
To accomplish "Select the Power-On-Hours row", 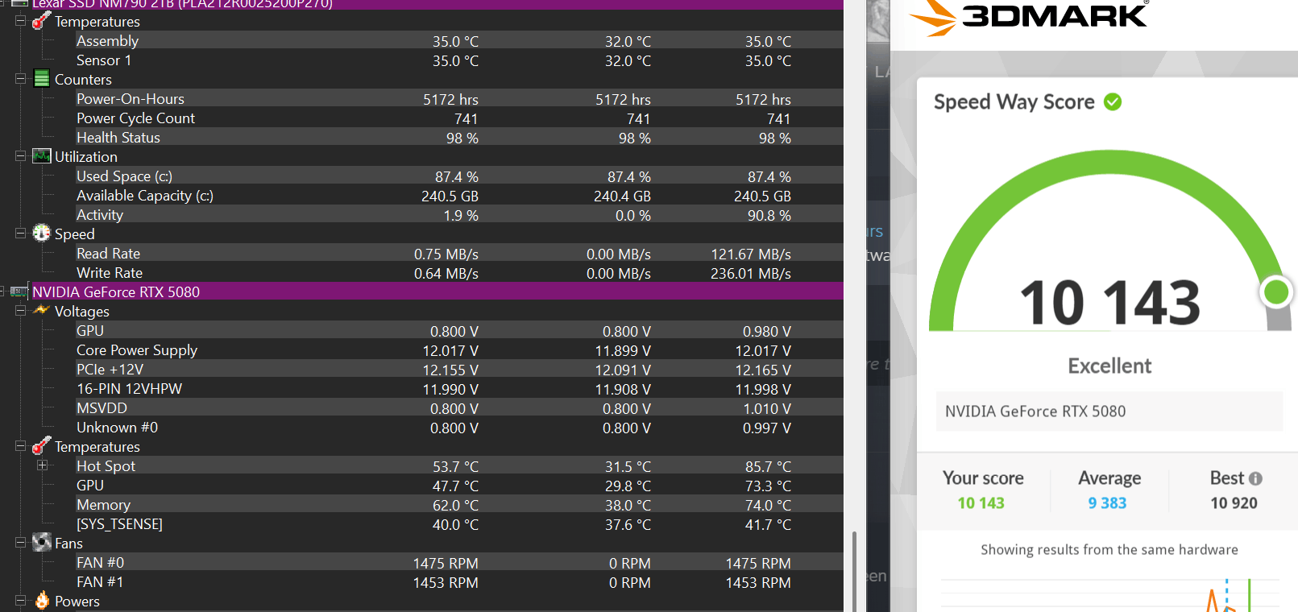I will [459, 98].
